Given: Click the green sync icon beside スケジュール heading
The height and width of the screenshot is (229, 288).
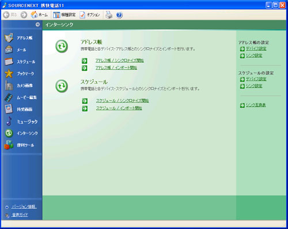Looking at the screenshot, I should click(62, 86).
